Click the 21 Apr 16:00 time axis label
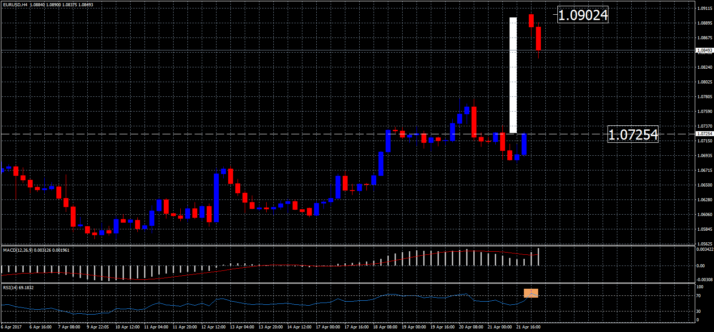Screen dimensions: 714x332 click(x=528, y=327)
